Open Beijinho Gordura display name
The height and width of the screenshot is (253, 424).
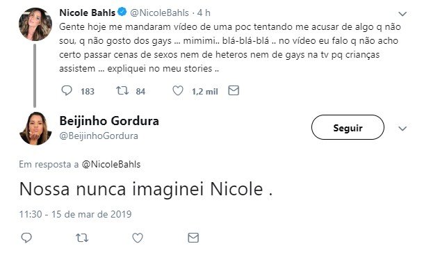(109, 121)
